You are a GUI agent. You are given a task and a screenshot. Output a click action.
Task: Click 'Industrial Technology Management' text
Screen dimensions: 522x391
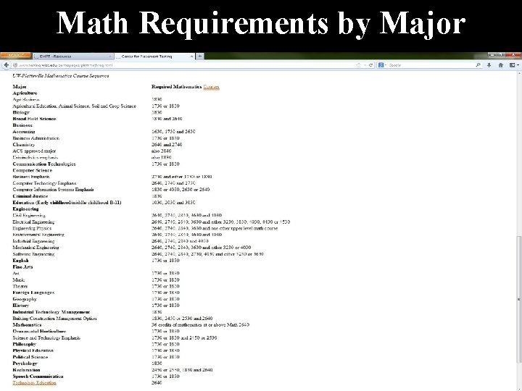coord(51,312)
